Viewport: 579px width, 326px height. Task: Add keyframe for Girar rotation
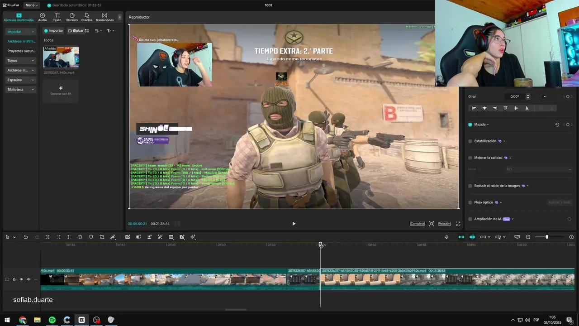point(568,96)
